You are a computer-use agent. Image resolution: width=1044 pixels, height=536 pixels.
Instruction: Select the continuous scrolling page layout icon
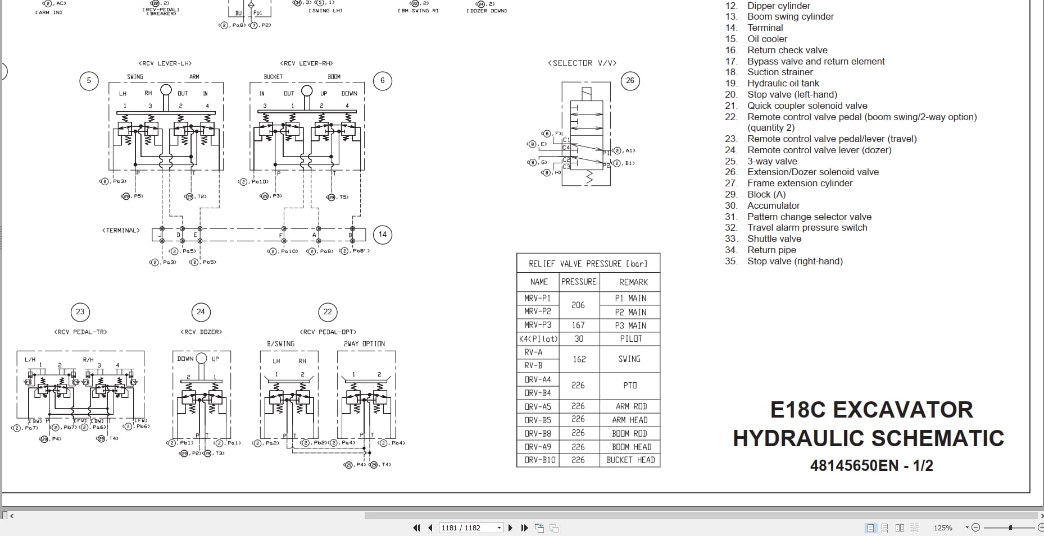coord(884,528)
